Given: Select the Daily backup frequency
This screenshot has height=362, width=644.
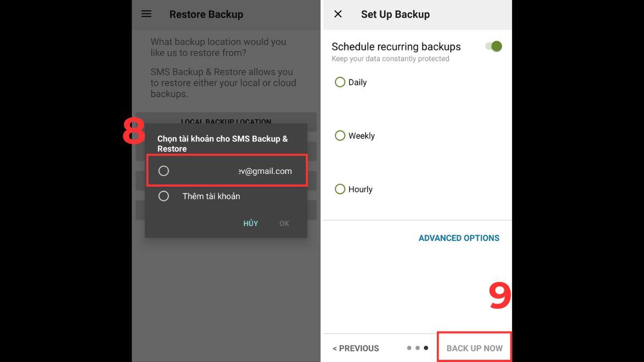Looking at the screenshot, I should click(340, 82).
